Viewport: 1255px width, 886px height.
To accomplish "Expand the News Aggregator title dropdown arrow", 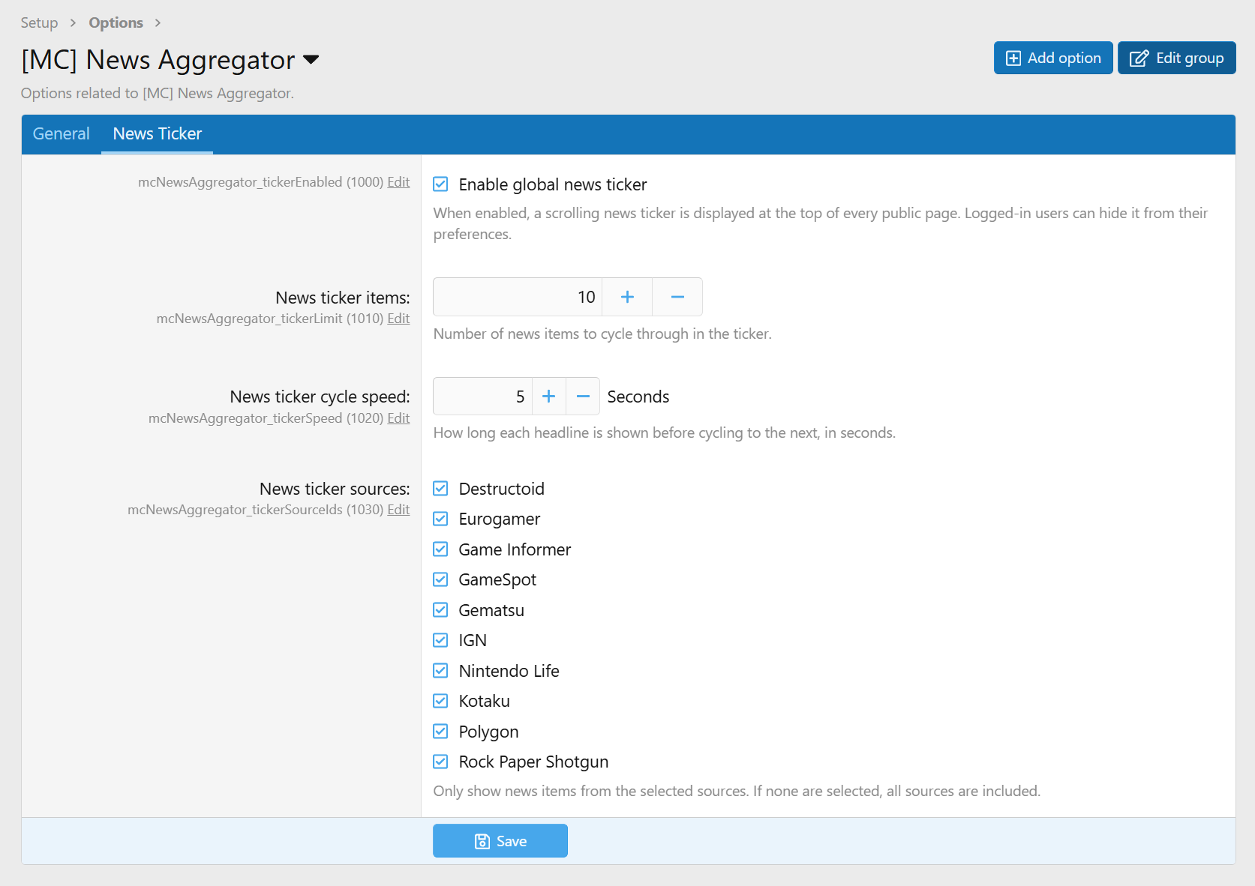I will [311, 60].
